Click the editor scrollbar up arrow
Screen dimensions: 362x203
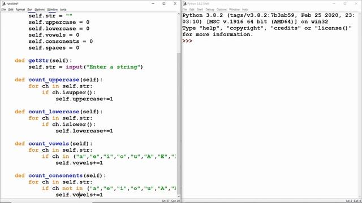(x=179, y=14)
